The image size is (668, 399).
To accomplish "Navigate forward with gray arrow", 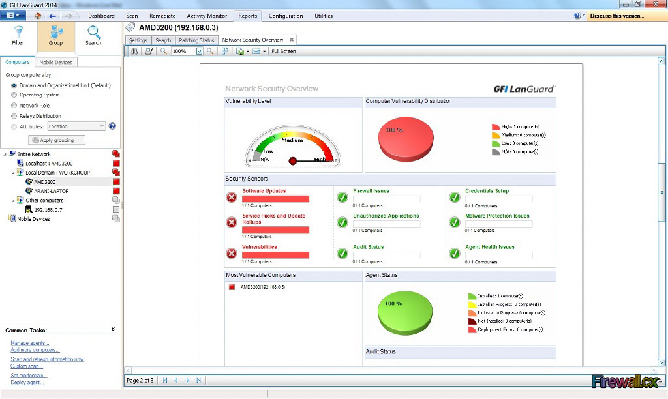I will 68,16.
